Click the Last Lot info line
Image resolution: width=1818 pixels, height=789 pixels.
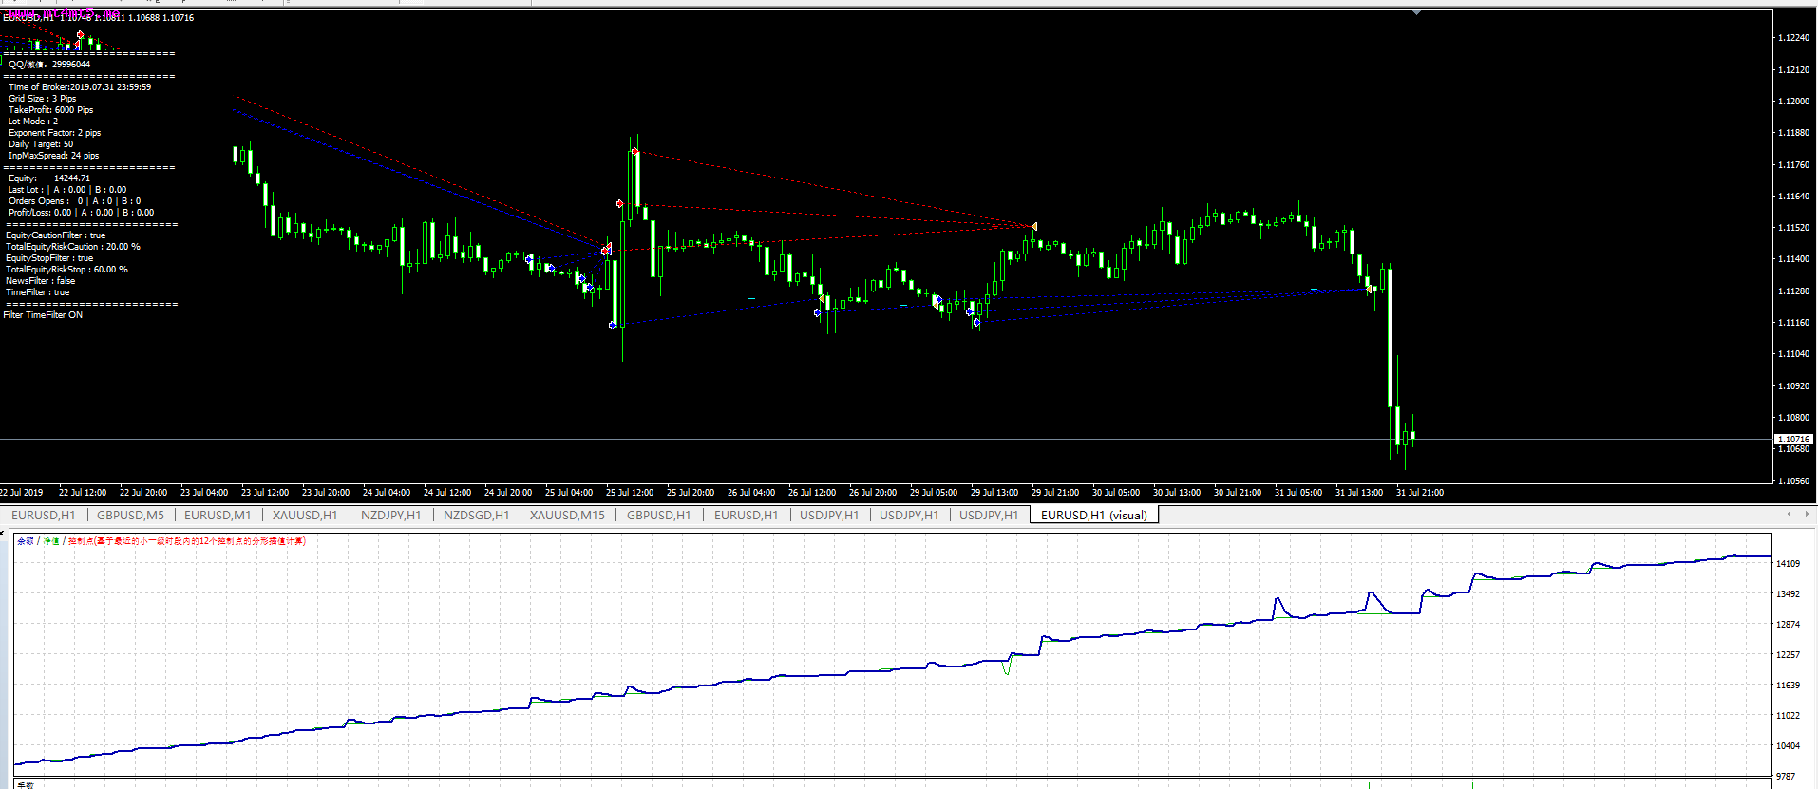coord(67,190)
